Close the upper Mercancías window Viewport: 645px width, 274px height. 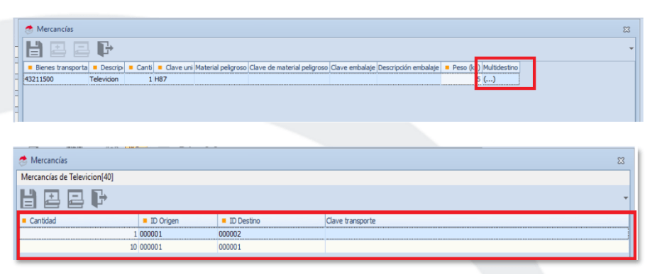click(627, 30)
